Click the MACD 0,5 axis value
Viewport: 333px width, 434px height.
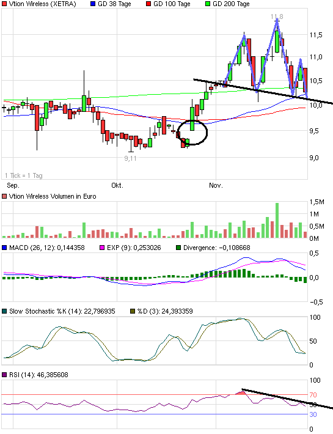point(314,254)
